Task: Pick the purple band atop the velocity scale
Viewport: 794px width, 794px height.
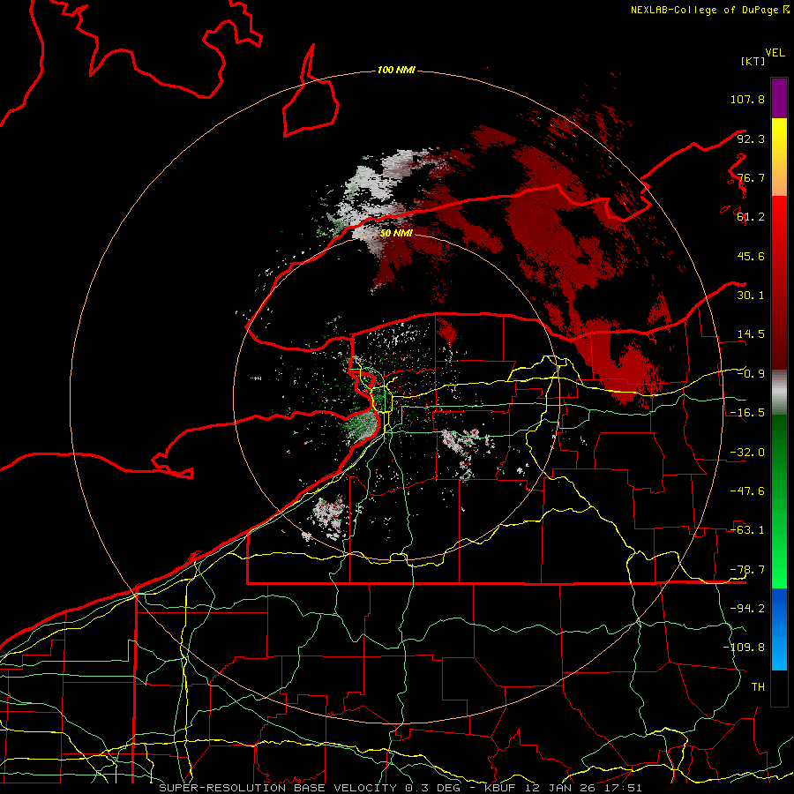Action: 779,98
